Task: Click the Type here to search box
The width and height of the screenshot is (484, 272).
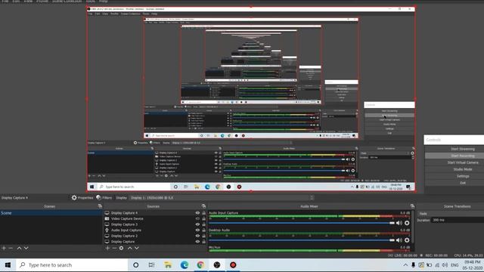Action: tap(72, 265)
